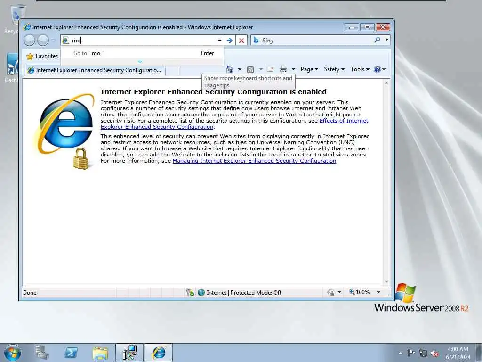The height and width of the screenshot is (362, 482).
Task: Click the privacy report icon in status bar
Action: coord(331,292)
